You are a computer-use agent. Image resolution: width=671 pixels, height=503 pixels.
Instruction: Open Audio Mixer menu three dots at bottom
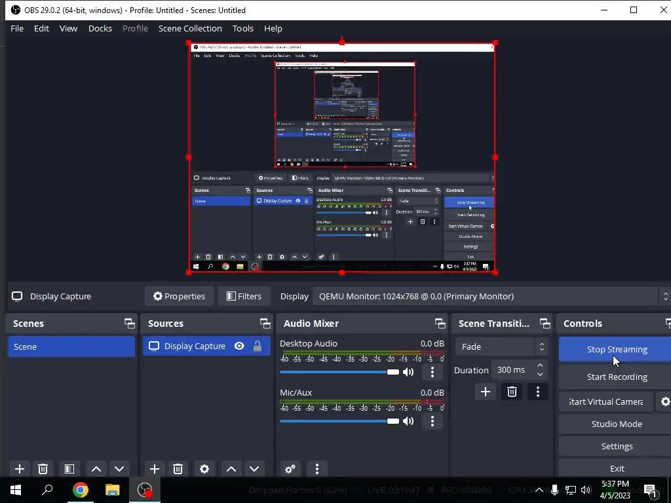pos(316,469)
